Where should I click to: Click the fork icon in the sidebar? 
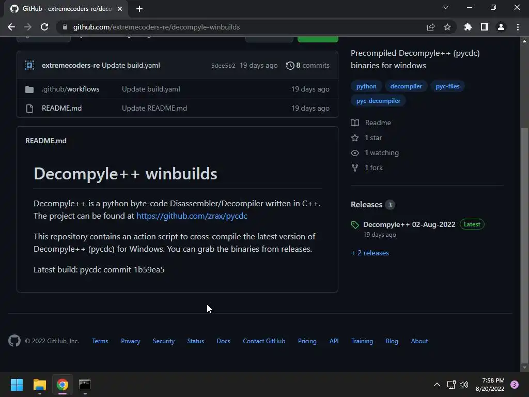tap(354, 168)
